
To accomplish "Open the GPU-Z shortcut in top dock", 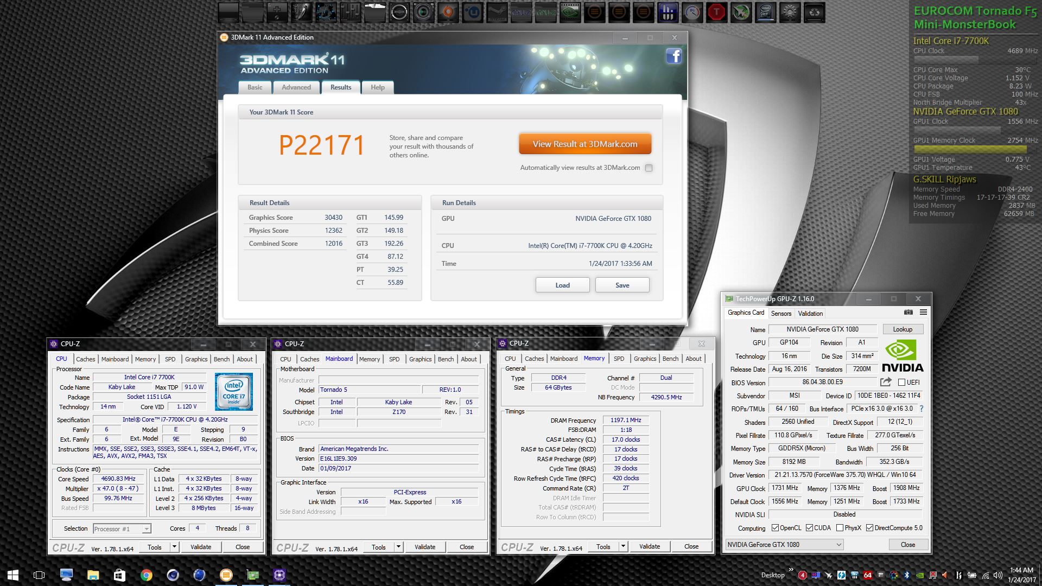I will [546, 12].
